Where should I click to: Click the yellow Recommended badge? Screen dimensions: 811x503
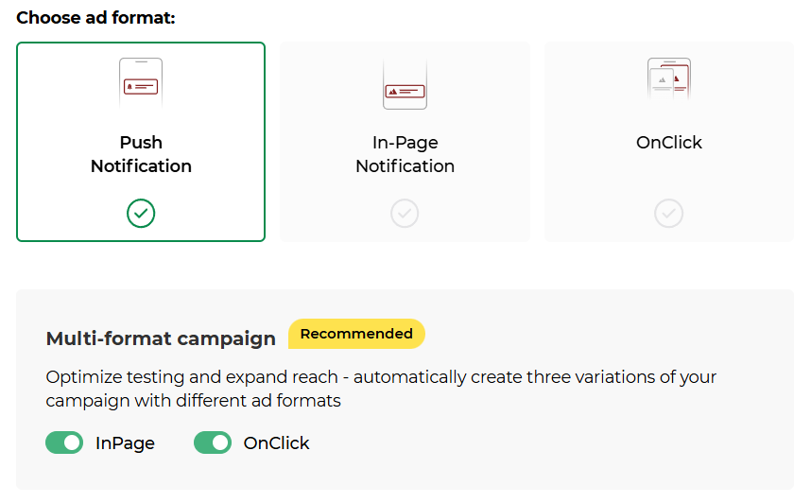[356, 334]
